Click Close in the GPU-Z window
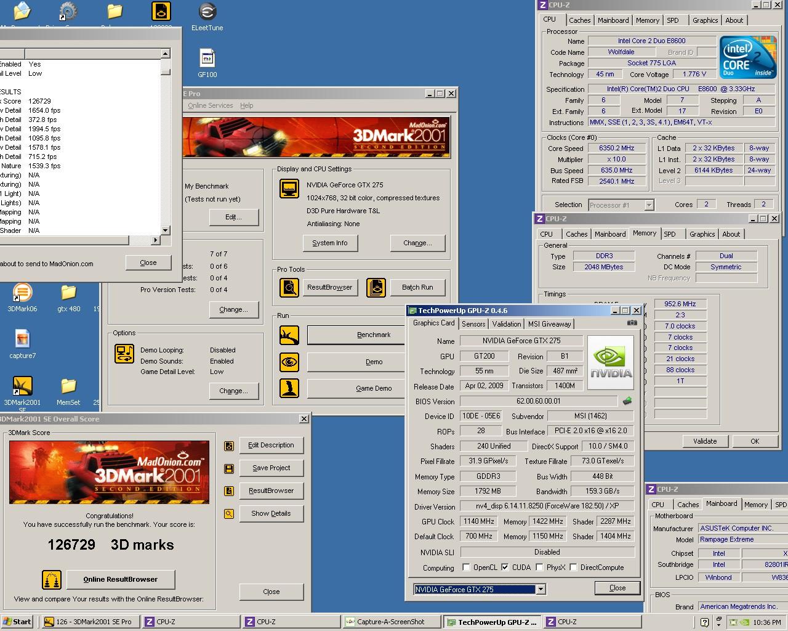 617,588
